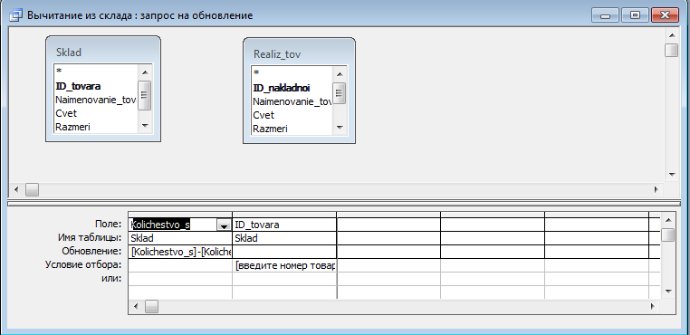Screen dimensions: 690x335
Task: Click the design grid horizontal scroll right arrow
Action: (x=654, y=306)
